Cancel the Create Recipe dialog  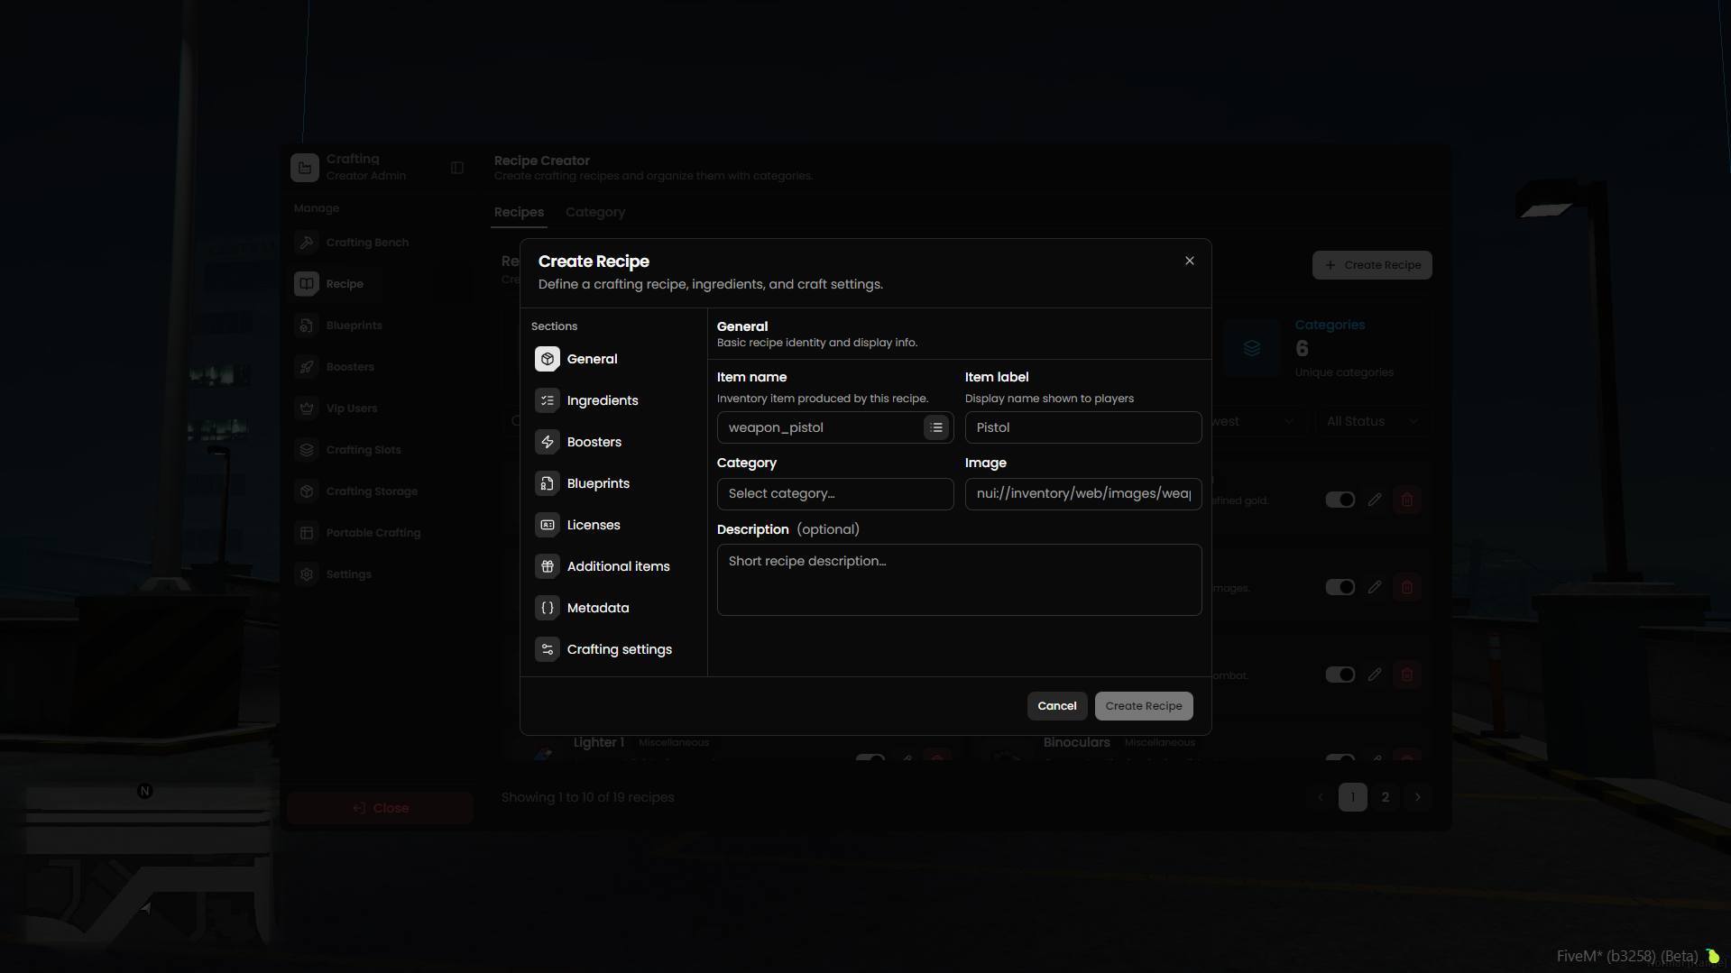(x=1057, y=706)
